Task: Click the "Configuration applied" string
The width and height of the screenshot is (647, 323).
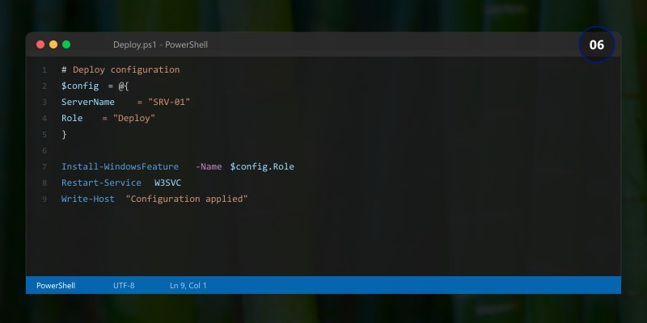Action: pyautogui.click(x=187, y=199)
